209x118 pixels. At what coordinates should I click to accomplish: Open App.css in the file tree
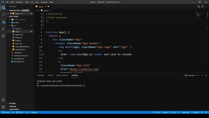(x=18, y=29)
